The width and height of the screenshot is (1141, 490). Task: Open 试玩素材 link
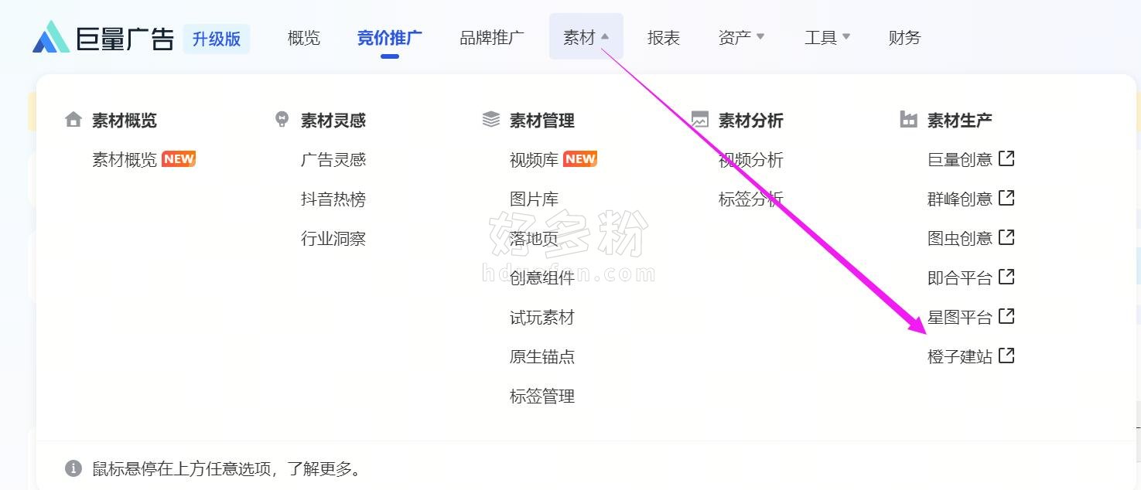[x=542, y=318]
